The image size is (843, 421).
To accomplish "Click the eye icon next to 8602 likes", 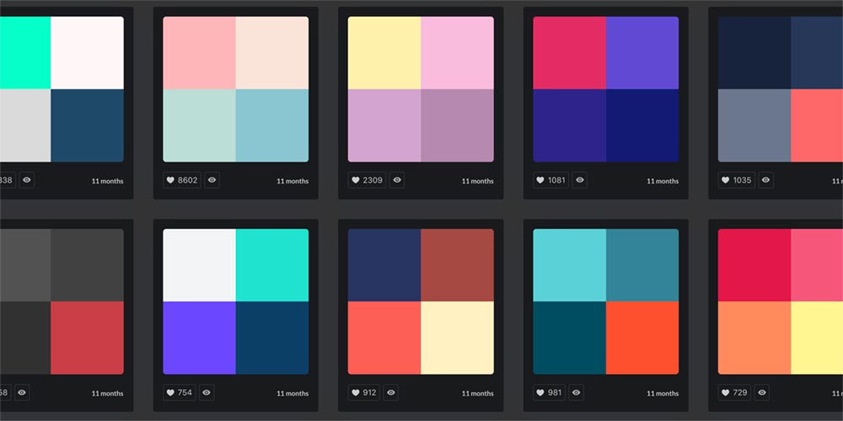I will 212,180.
